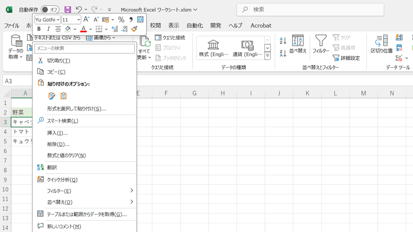Screen dimensions: 413x232
Task: Expand the data types gallery more arrow
Action: [267, 56]
